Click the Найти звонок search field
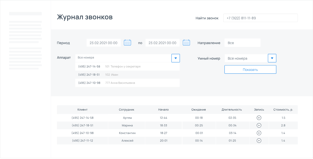The height and width of the screenshot is (159, 313). [x=260, y=18]
